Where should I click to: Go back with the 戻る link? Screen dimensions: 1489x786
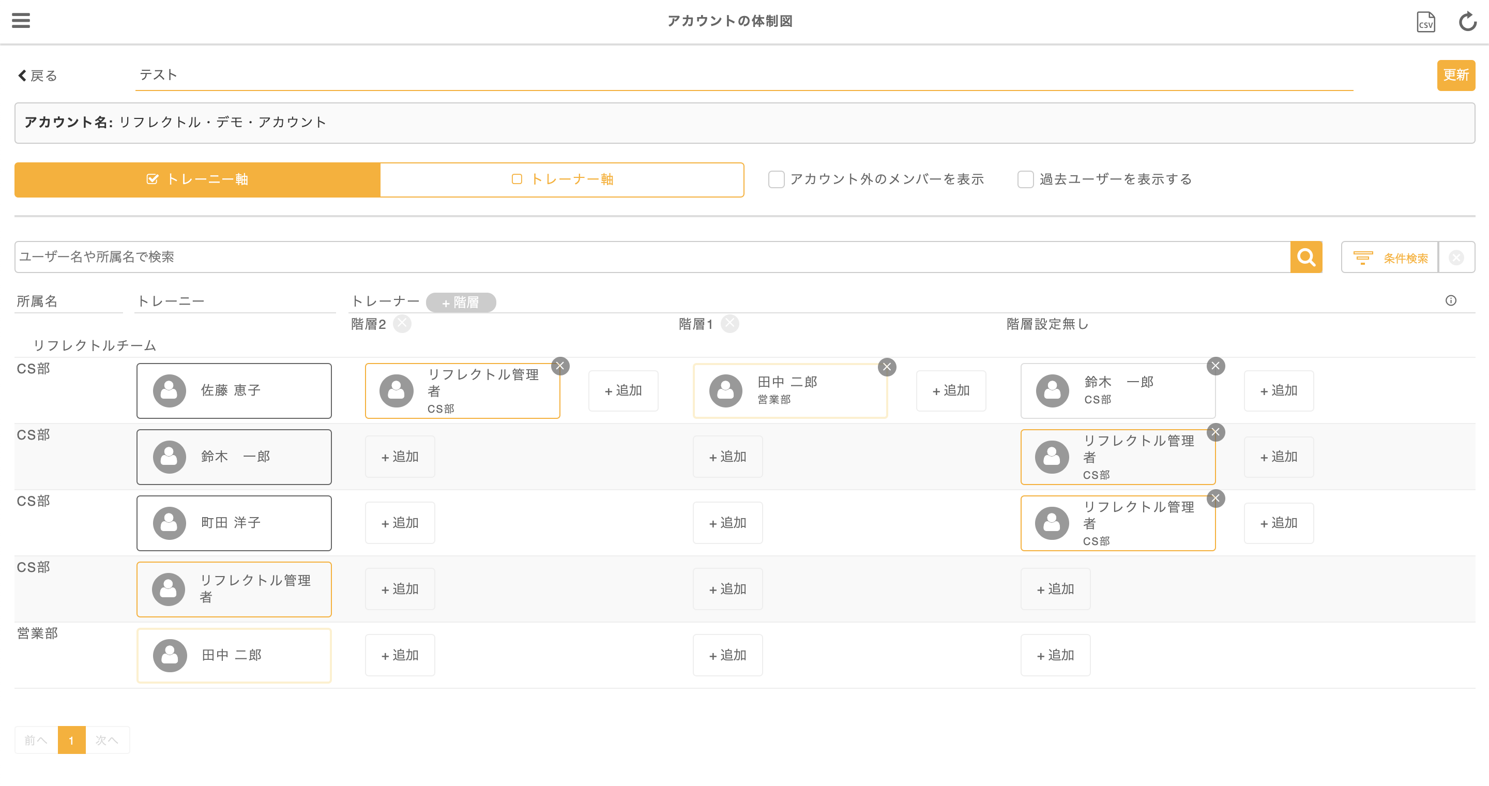(38, 75)
